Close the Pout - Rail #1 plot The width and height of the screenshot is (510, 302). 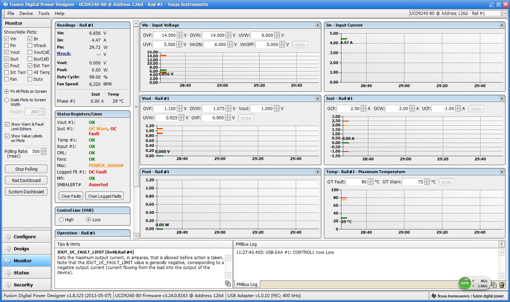[x=318, y=172]
